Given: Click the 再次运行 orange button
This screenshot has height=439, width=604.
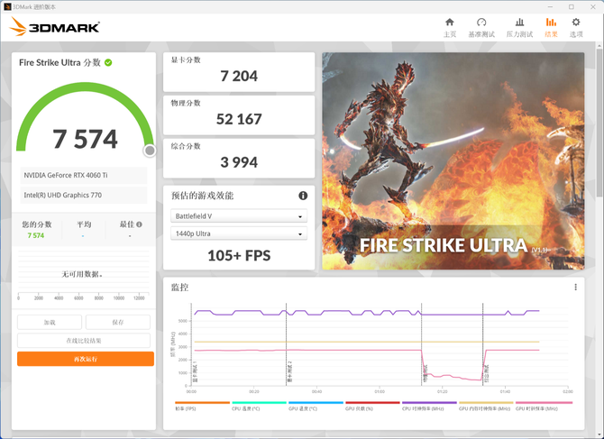Looking at the screenshot, I should click(86, 359).
